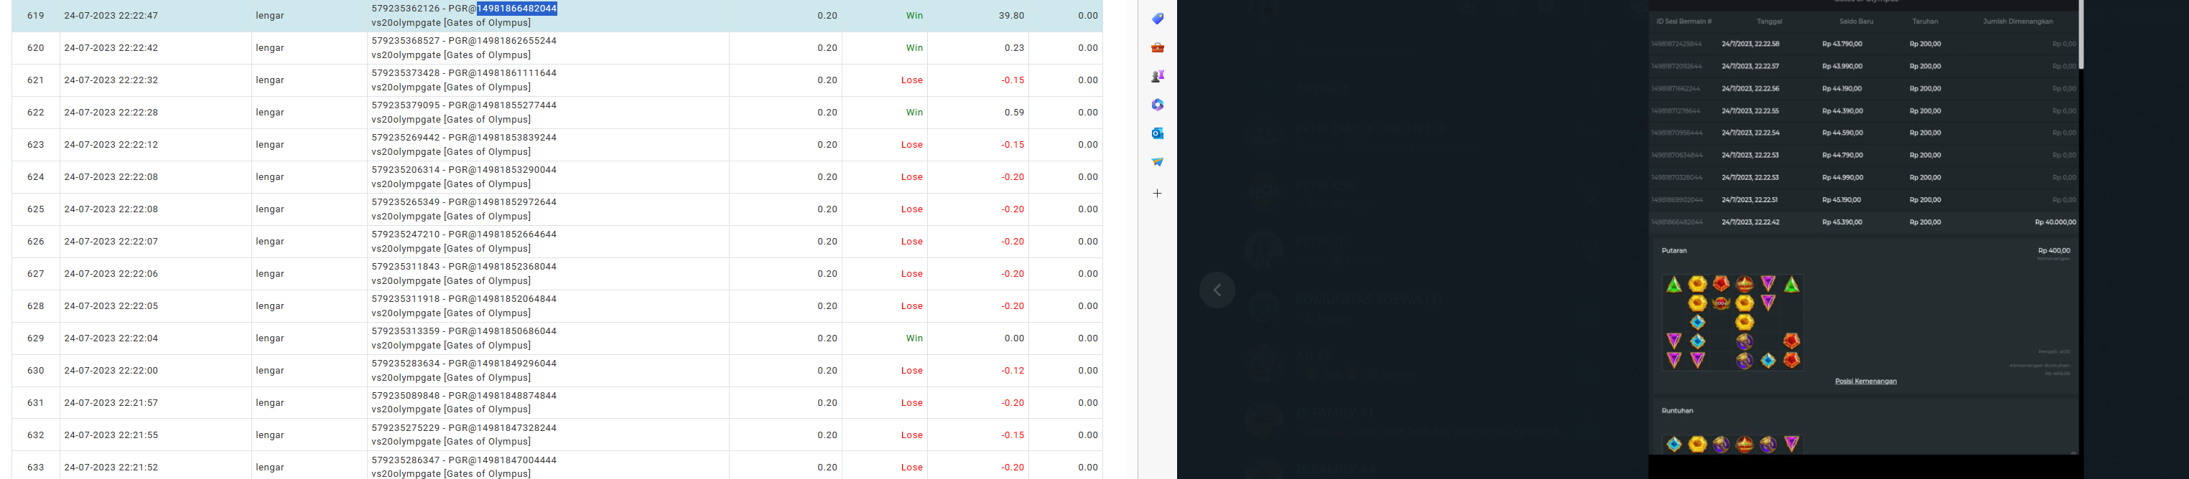Click timestamp 24-07-2023 22:22:12
2189x479 pixels.
click(111, 144)
